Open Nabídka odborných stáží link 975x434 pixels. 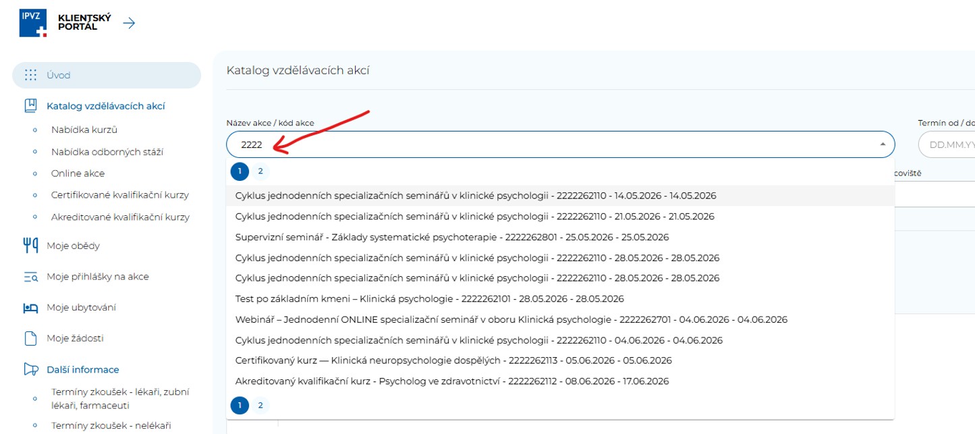pos(107,152)
